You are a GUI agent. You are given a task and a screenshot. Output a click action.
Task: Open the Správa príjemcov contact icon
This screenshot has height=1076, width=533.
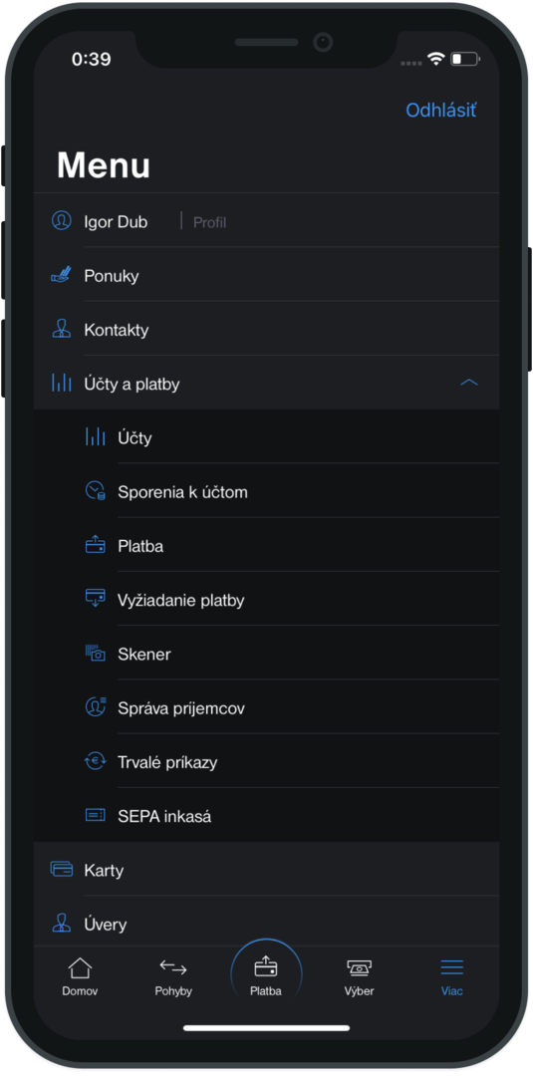coord(95,706)
